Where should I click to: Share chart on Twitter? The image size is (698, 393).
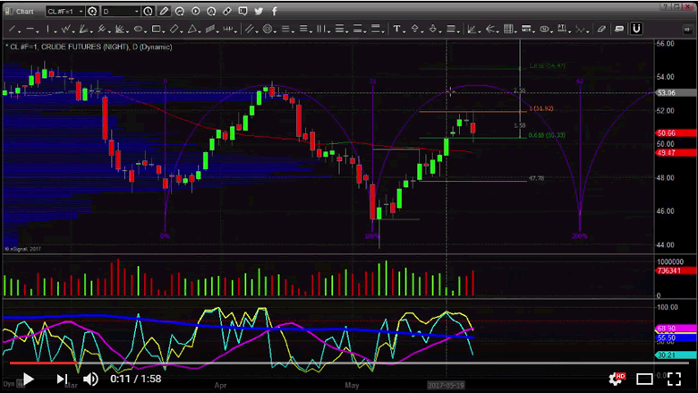click(x=258, y=12)
